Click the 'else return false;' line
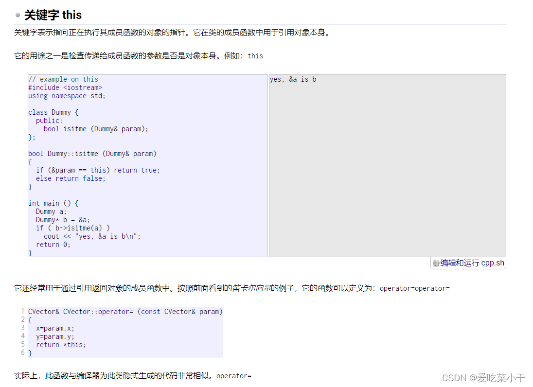 point(71,179)
